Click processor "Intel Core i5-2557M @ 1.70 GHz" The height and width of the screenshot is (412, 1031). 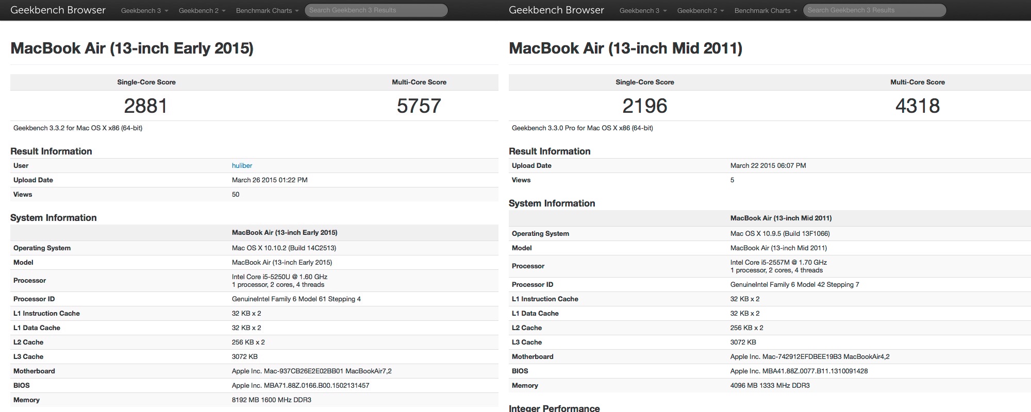tap(778, 262)
